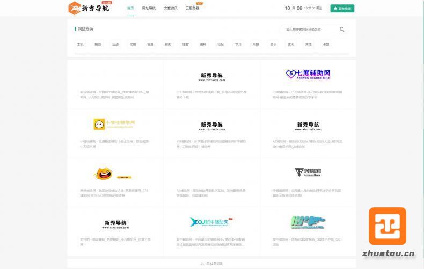Select the 活动 category chip
This screenshot has height=269, width=424.
point(115,45)
